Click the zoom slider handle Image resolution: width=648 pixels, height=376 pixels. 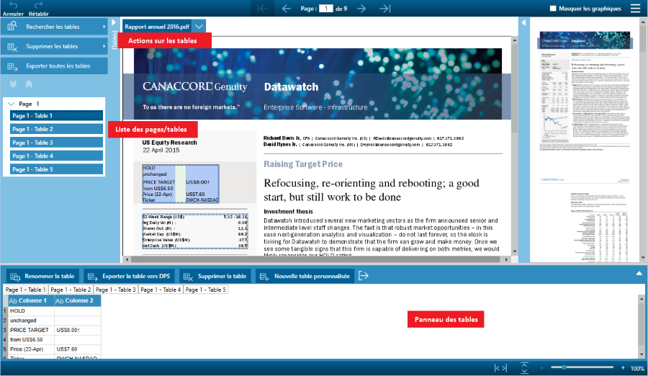564,367
